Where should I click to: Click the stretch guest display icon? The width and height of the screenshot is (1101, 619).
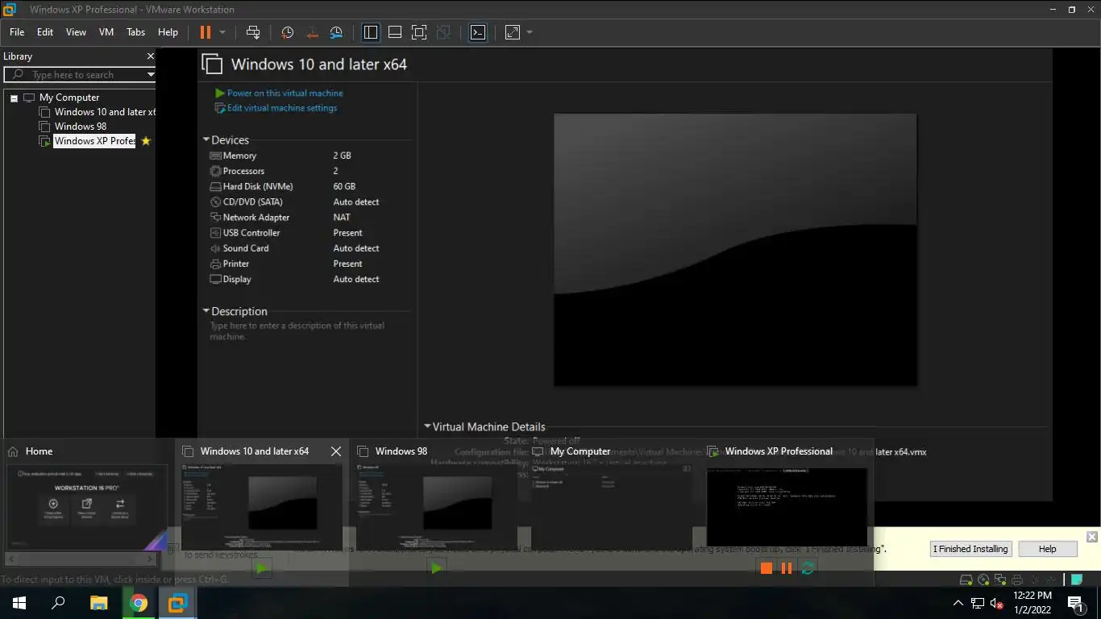[513, 32]
